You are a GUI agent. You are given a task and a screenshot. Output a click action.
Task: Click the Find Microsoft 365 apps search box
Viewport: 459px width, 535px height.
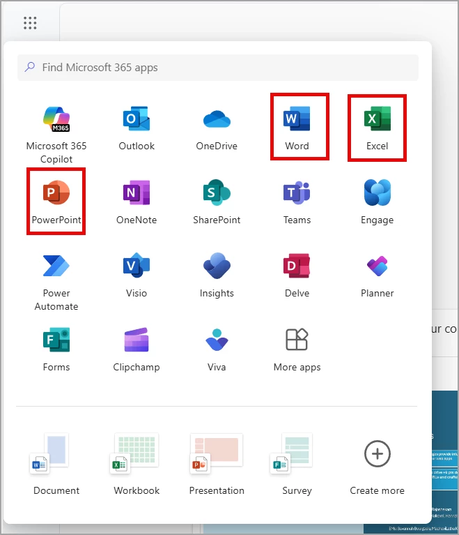(x=218, y=68)
